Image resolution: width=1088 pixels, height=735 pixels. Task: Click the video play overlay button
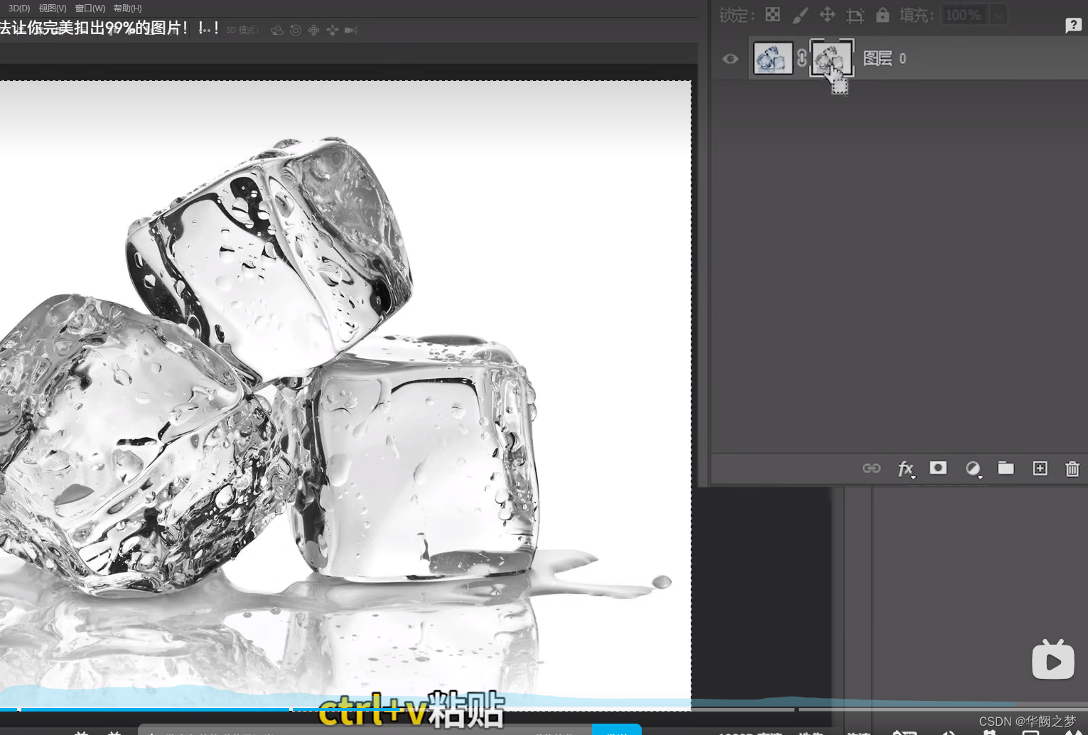click(x=1052, y=660)
